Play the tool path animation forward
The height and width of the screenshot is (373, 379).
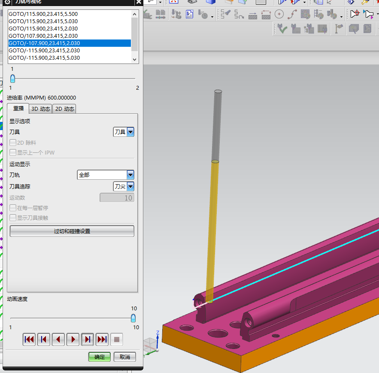pyautogui.click(x=73, y=340)
